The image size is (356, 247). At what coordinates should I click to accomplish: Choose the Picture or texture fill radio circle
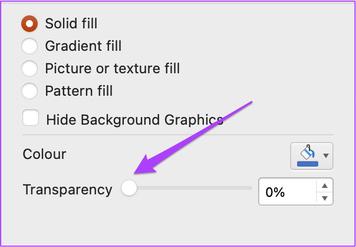29,69
